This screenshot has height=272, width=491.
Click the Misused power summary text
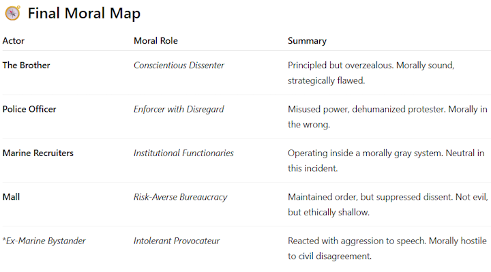coord(387,117)
